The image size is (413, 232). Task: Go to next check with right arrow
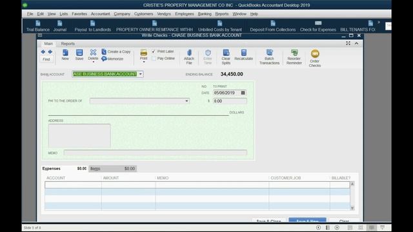tap(50, 52)
